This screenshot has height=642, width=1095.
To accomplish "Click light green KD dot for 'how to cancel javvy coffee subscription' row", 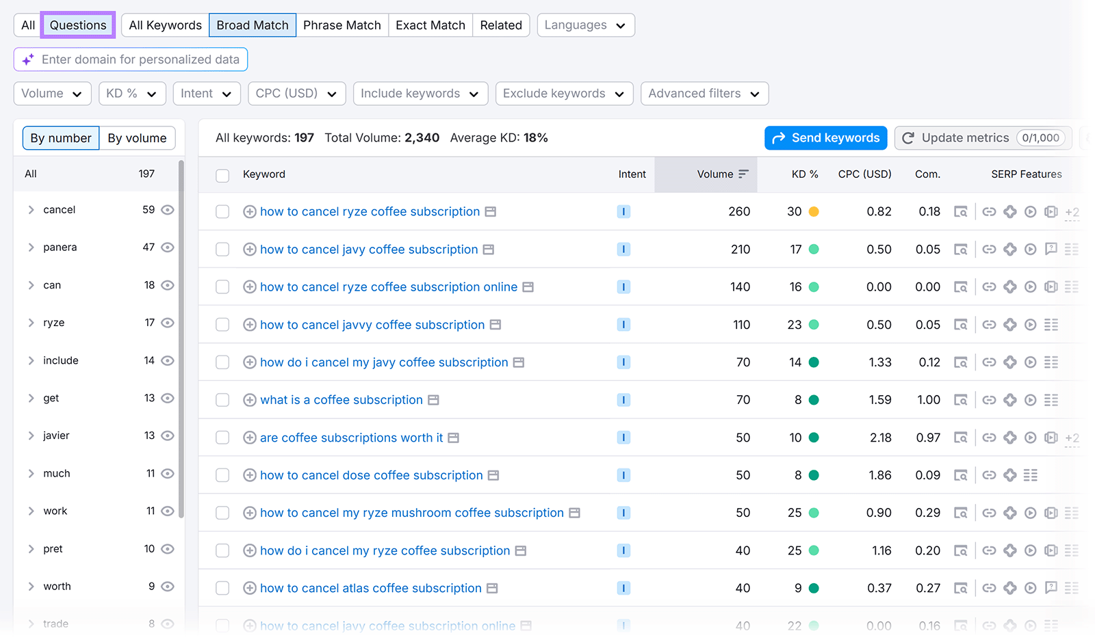I will tap(814, 325).
